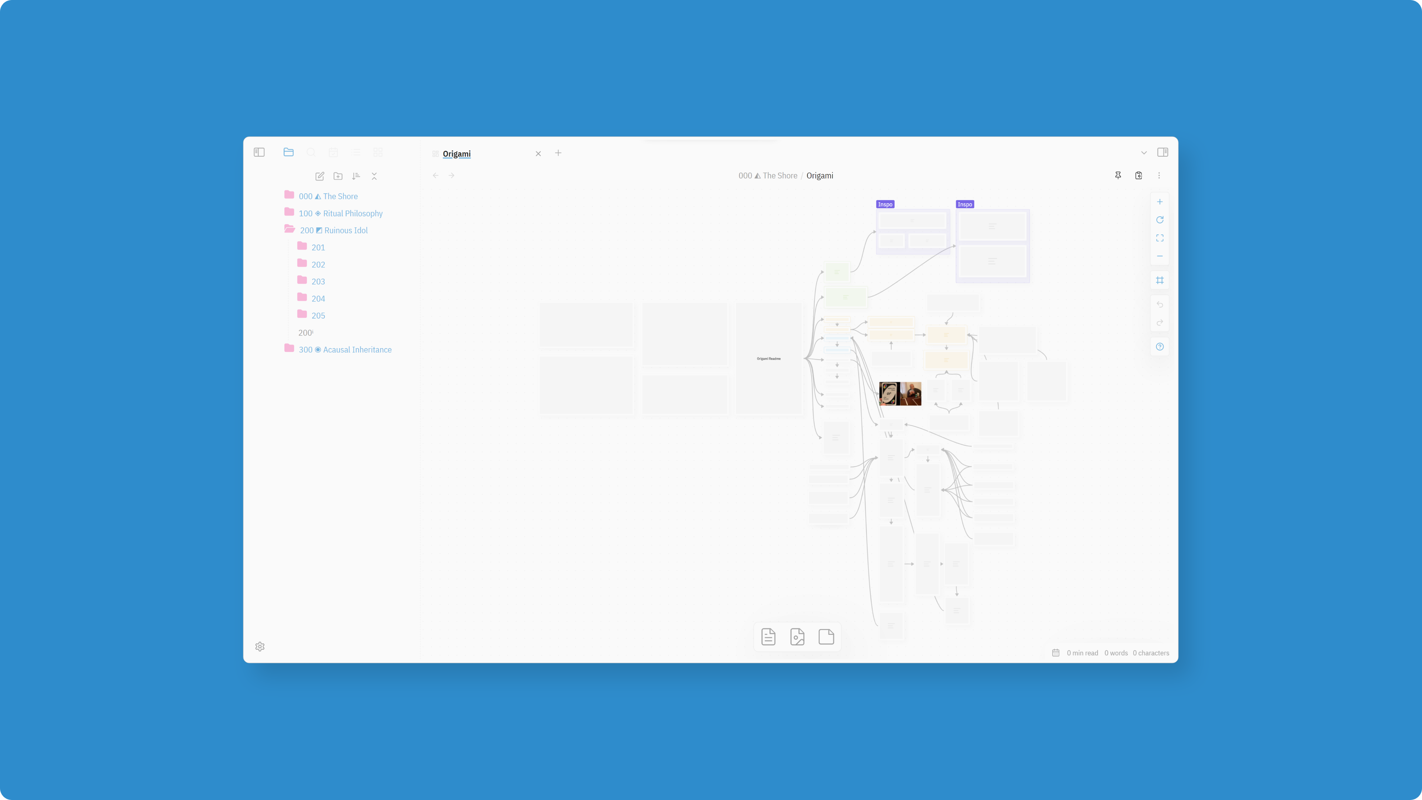This screenshot has height=800, width=1422.
Task: Select the Origami tab
Action: 457,153
